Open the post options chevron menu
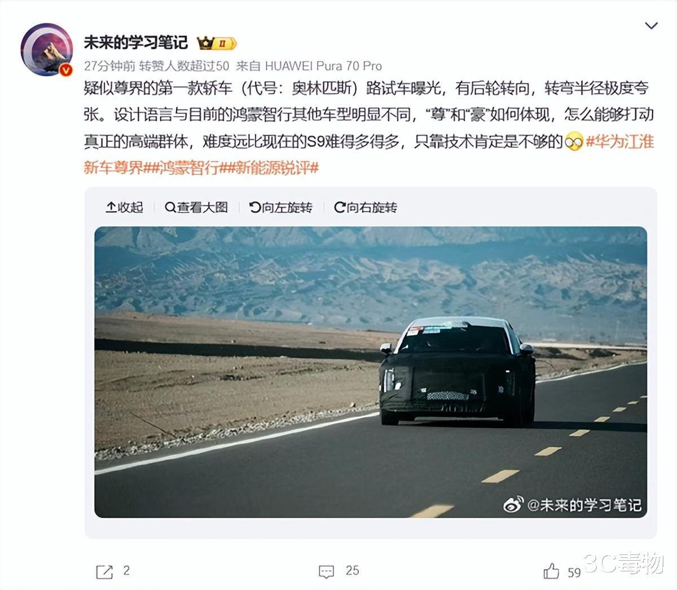 coord(651,25)
